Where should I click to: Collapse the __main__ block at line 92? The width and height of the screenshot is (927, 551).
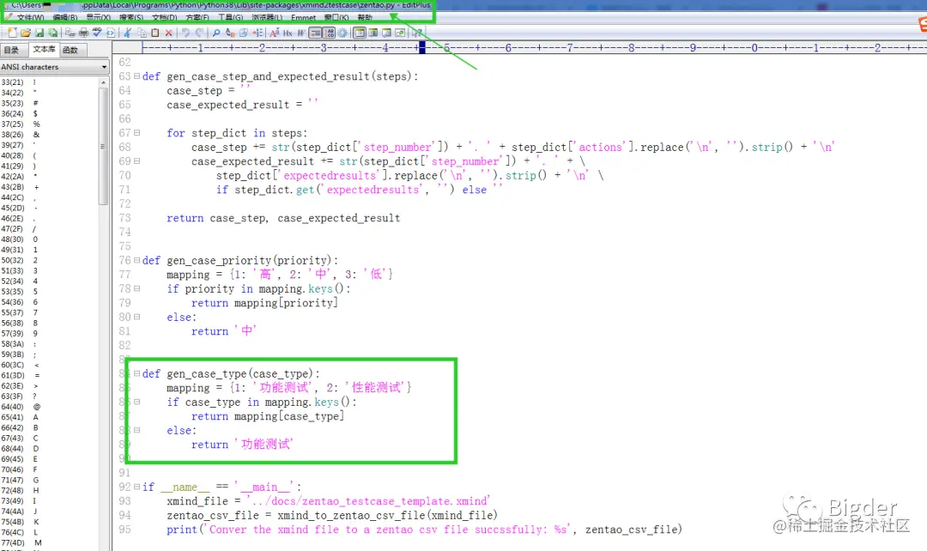tap(136, 487)
